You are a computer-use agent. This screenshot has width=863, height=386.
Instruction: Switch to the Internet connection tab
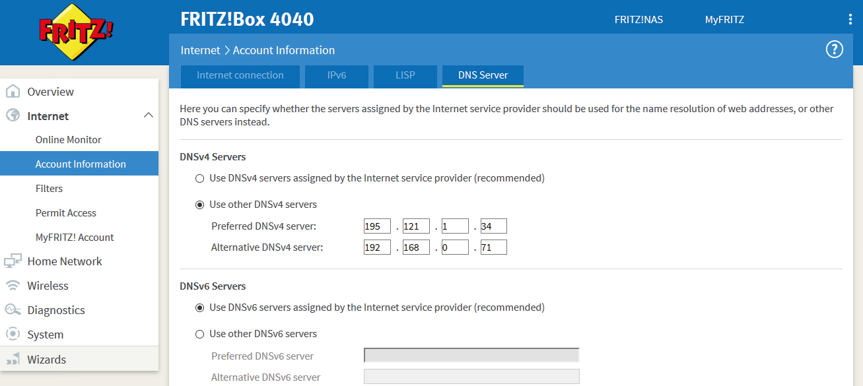point(240,75)
